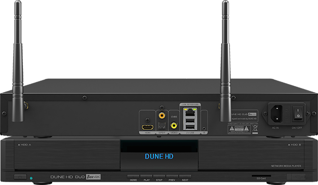Click the AC IN label

(275, 128)
